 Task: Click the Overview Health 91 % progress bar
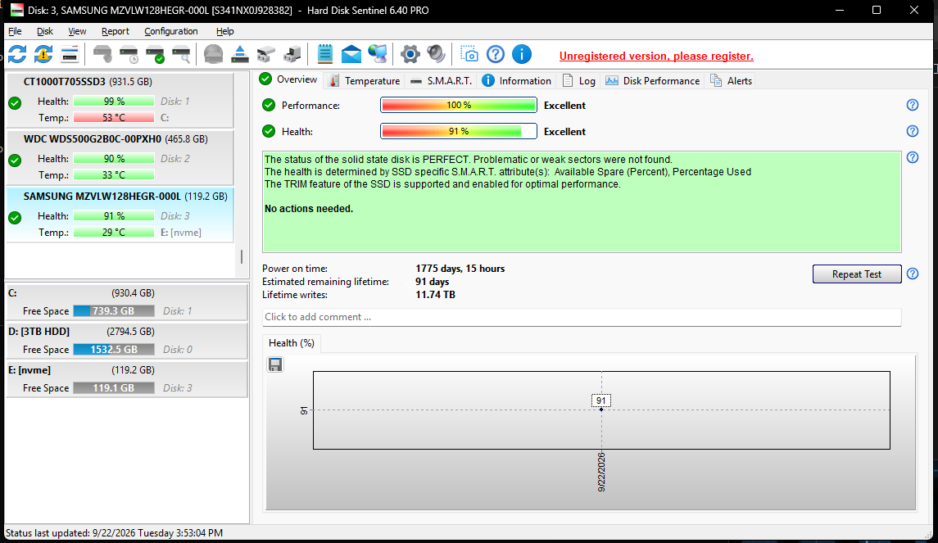(458, 132)
